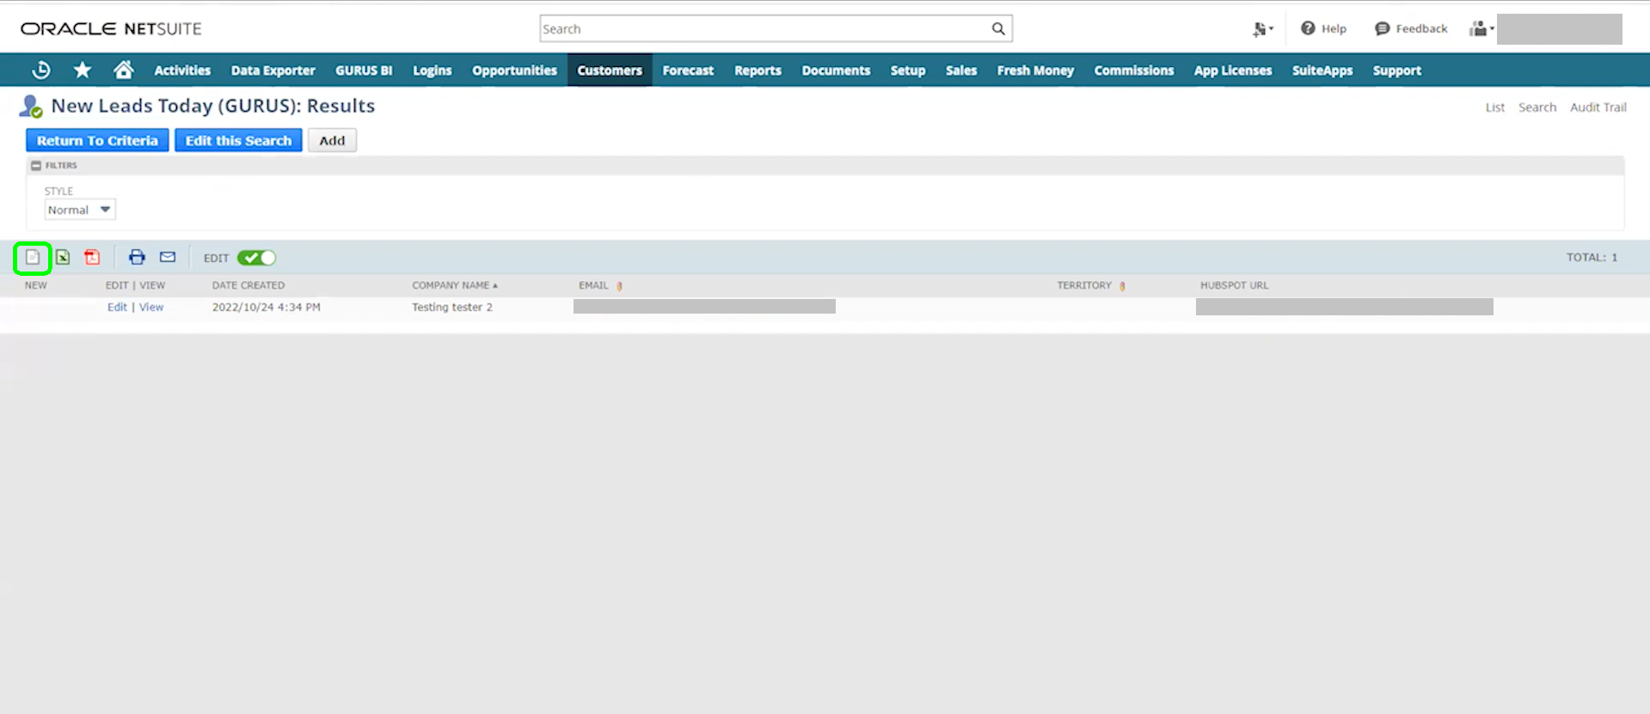Click the lead record icon beside page title

[x=31, y=107]
